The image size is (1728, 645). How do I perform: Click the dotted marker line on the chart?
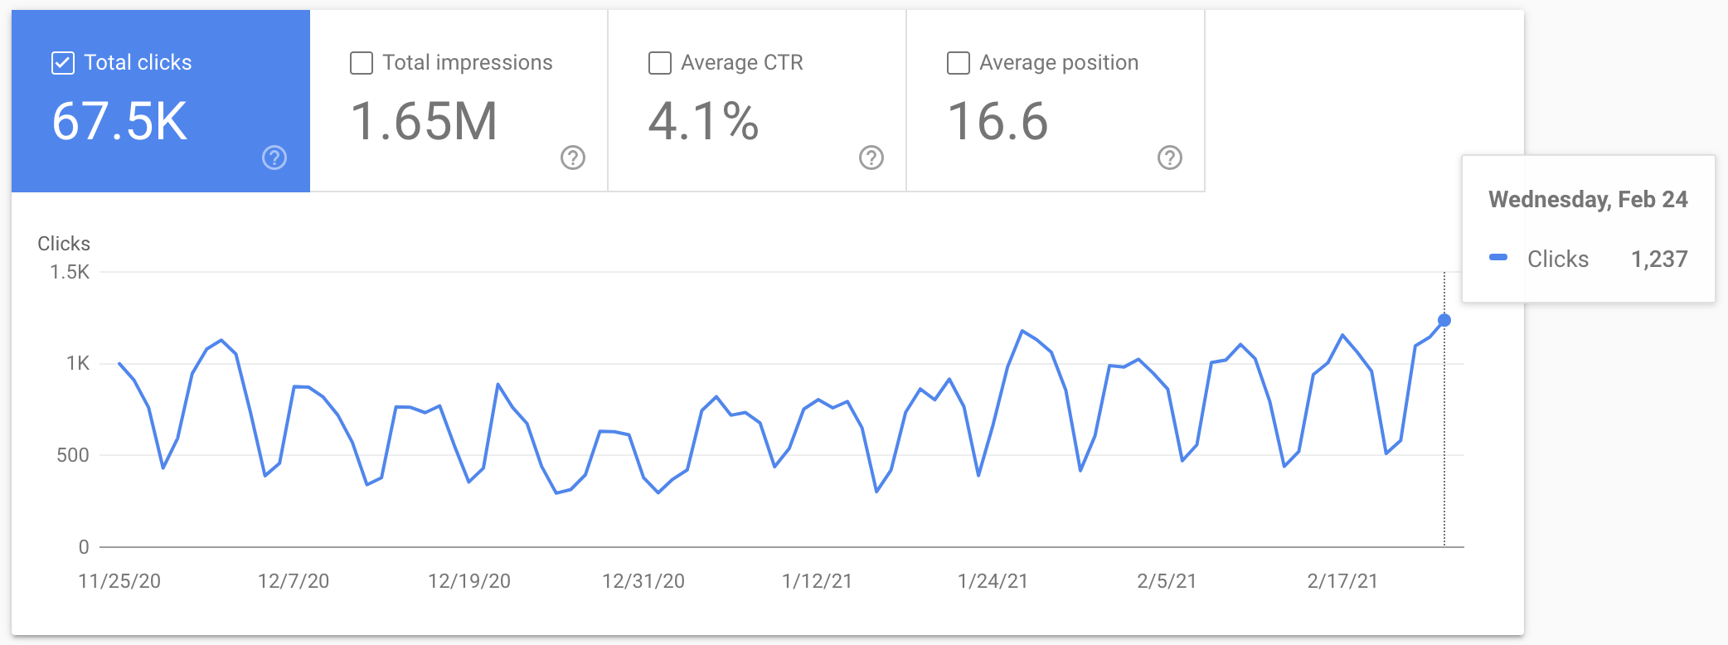click(x=1443, y=431)
